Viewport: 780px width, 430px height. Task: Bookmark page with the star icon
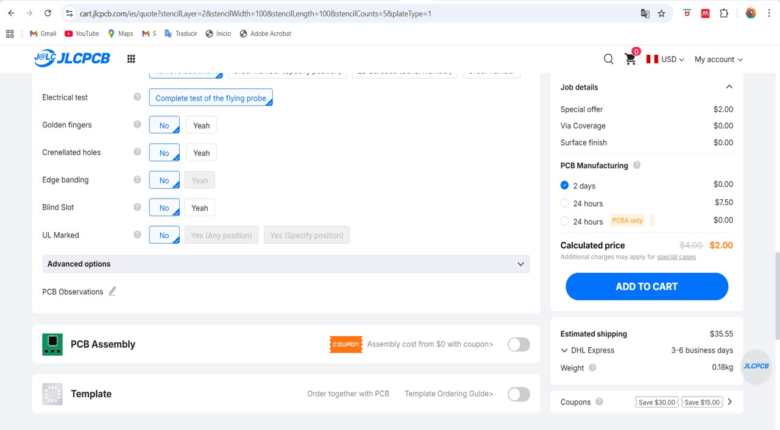tap(662, 13)
